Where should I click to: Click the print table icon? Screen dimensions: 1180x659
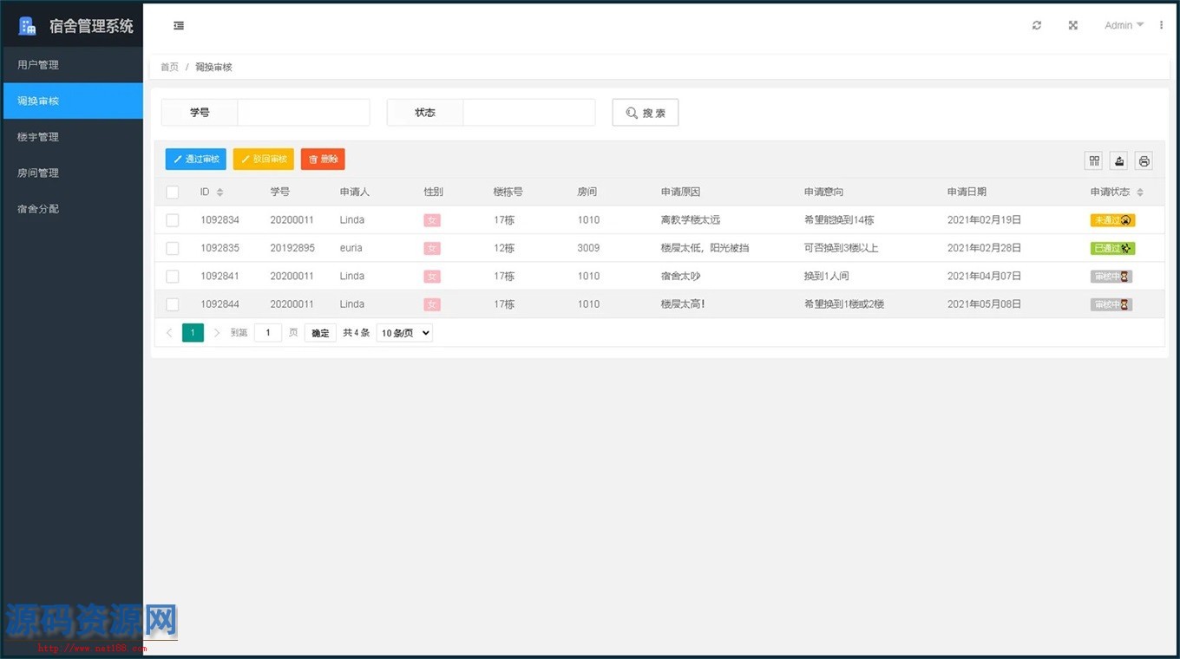point(1144,161)
